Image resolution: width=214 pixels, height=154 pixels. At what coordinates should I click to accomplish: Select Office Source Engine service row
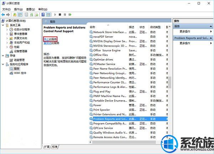point(128,50)
